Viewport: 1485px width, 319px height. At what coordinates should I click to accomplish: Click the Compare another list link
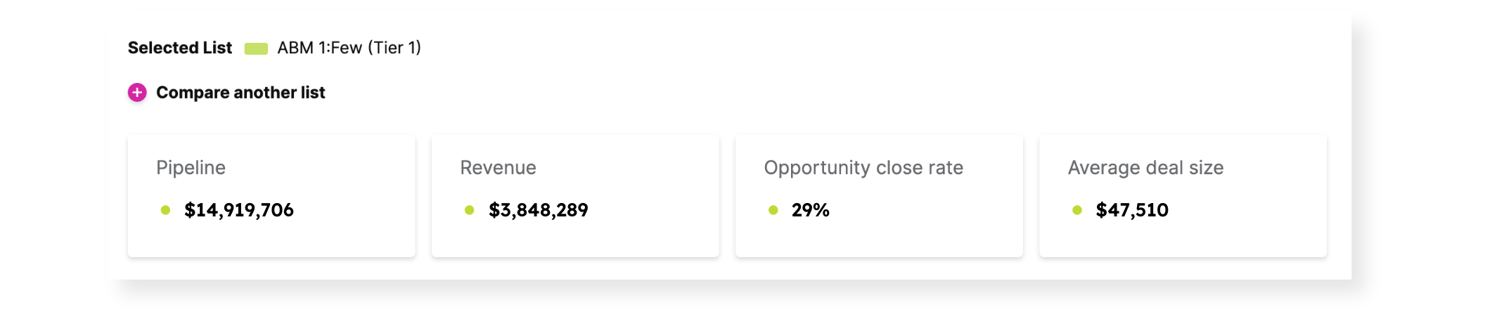(240, 93)
